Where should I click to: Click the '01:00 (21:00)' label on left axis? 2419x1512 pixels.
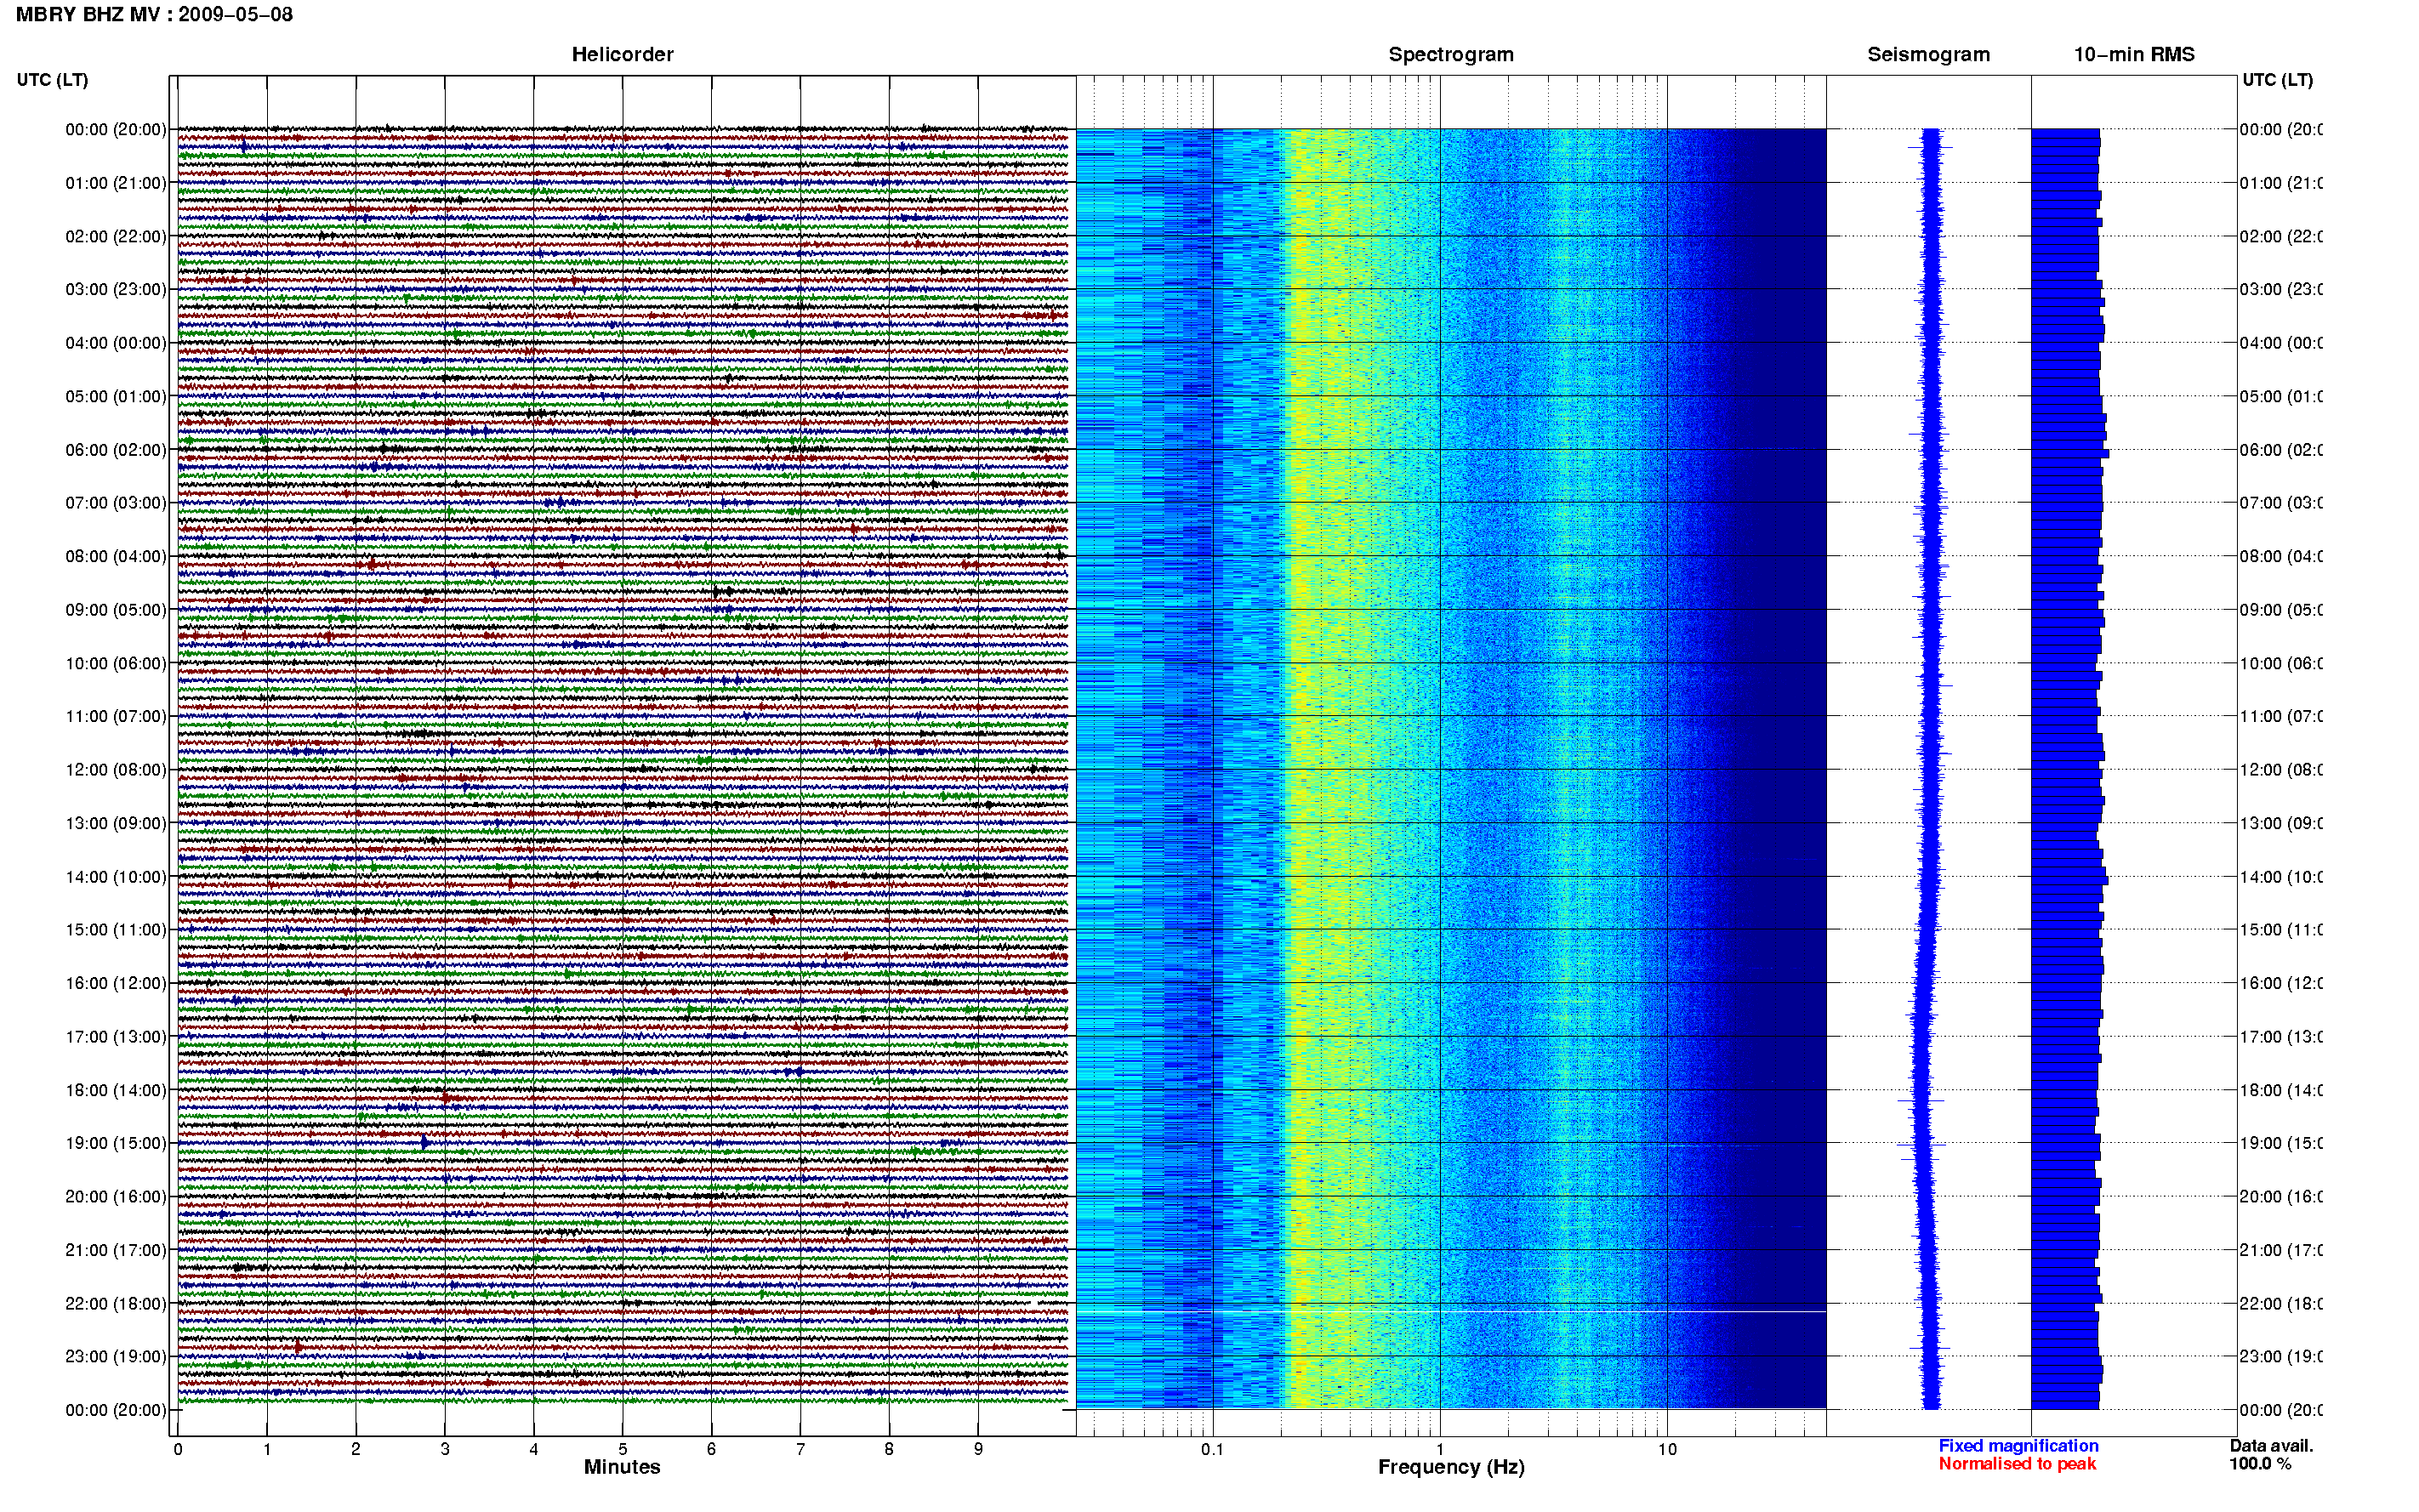click(116, 183)
